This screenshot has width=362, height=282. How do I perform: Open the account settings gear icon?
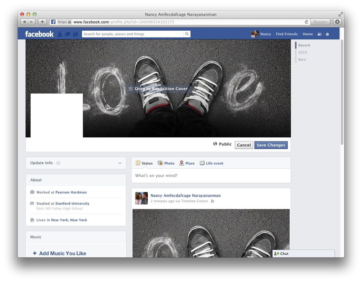coord(327,34)
